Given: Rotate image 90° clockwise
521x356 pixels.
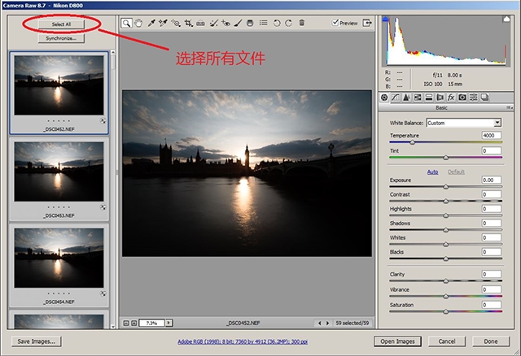Looking at the screenshot, I should point(288,24).
